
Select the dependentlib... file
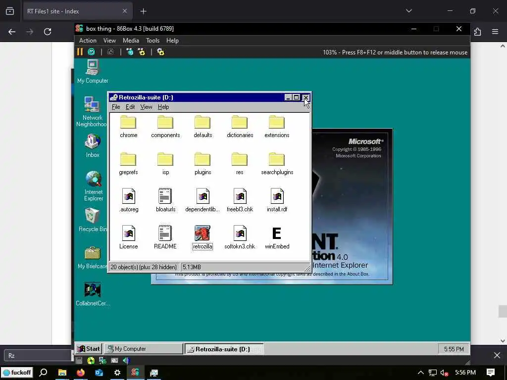click(203, 201)
